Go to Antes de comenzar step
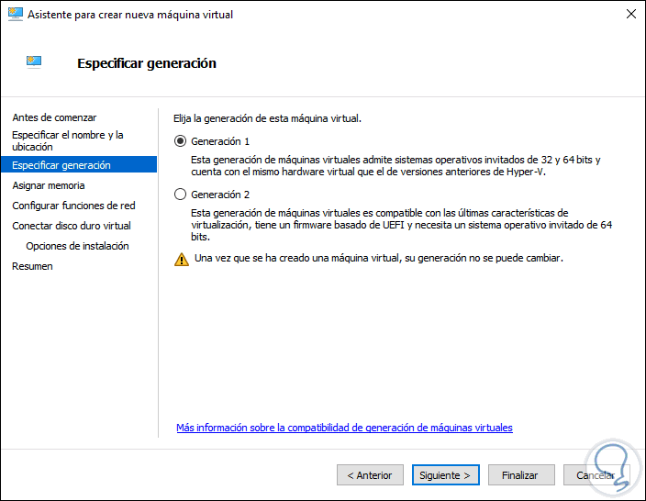The width and height of the screenshot is (646, 501). tap(54, 117)
